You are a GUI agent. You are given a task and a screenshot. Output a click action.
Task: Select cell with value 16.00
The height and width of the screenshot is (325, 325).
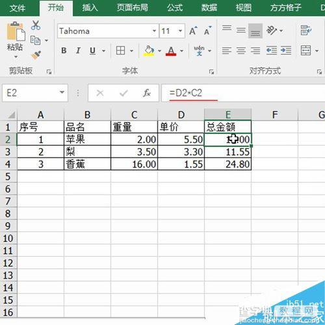(134, 164)
